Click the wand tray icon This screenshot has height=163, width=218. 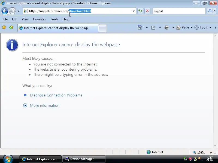[x=200, y=159]
